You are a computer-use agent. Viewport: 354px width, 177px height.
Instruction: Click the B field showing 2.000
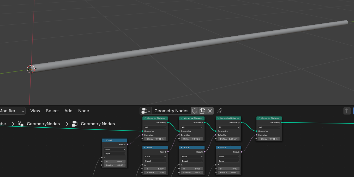[x=192, y=169]
